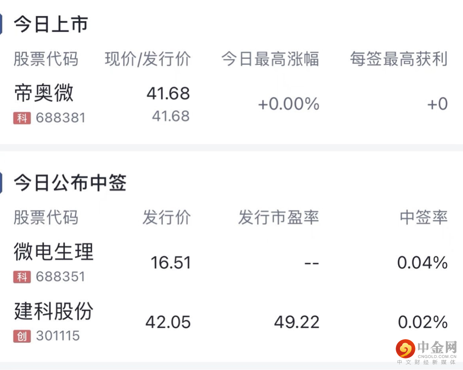Viewport: 463px width, 370px height.
Task: Open the 建科股份 stock entry
Action: click(54, 311)
